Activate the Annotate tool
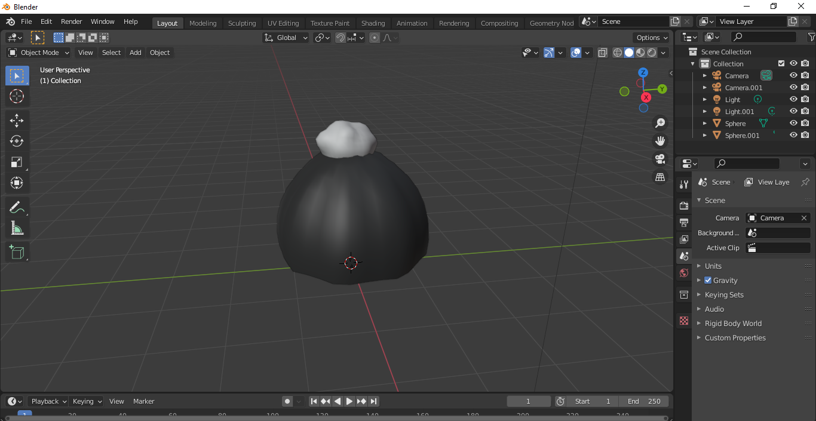The image size is (816, 421). pos(17,207)
